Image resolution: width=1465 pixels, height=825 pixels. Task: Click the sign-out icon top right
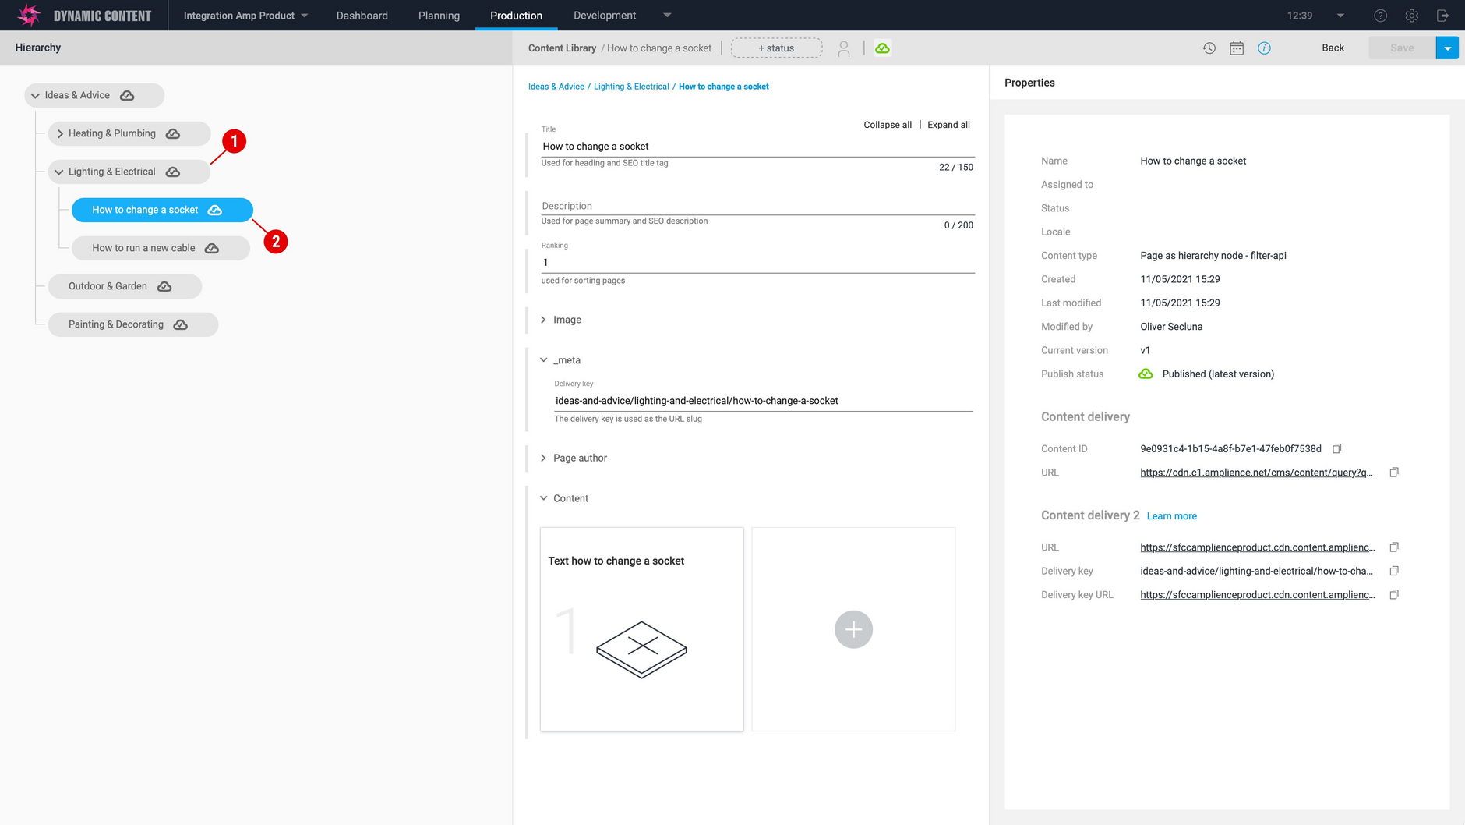point(1441,15)
